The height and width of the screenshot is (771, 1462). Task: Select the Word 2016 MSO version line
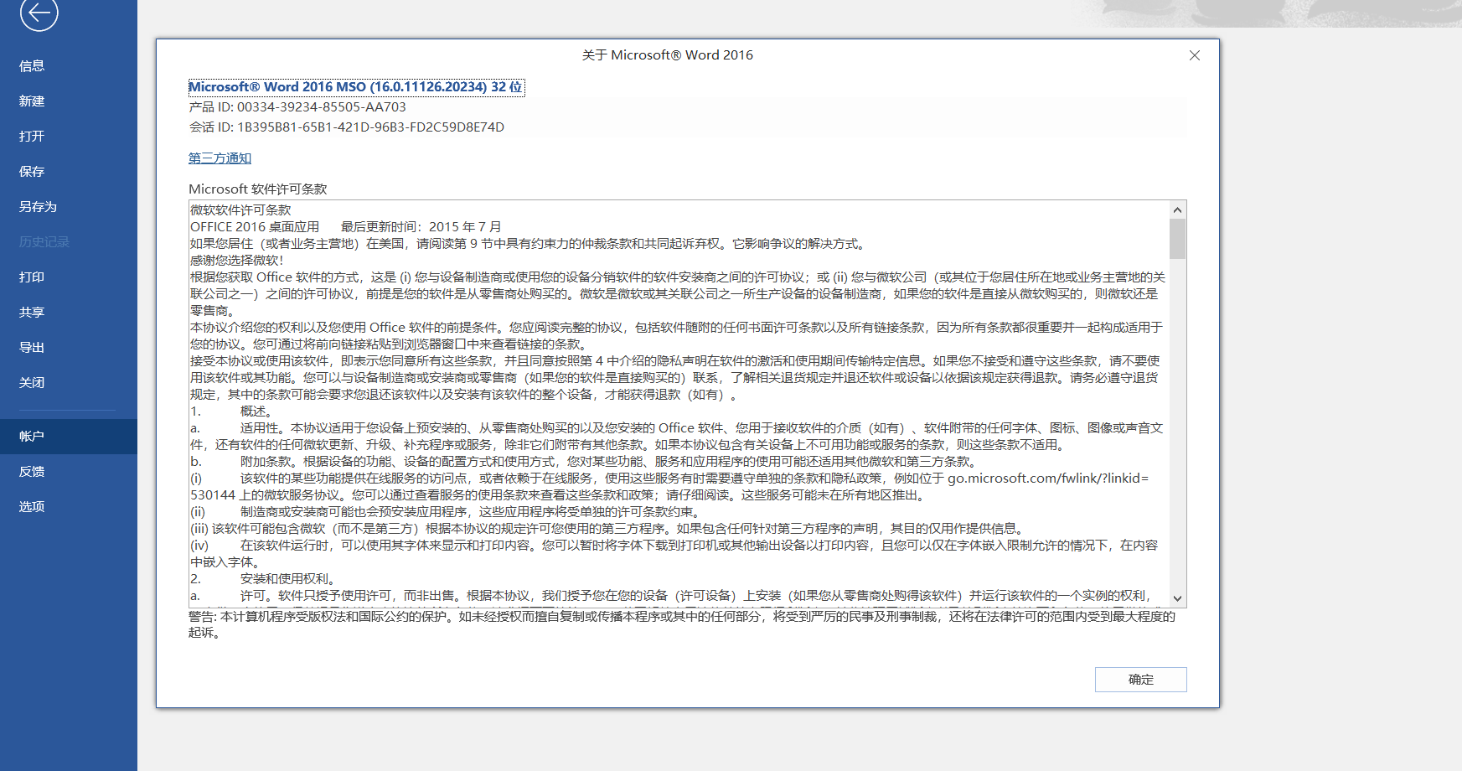point(356,87)
